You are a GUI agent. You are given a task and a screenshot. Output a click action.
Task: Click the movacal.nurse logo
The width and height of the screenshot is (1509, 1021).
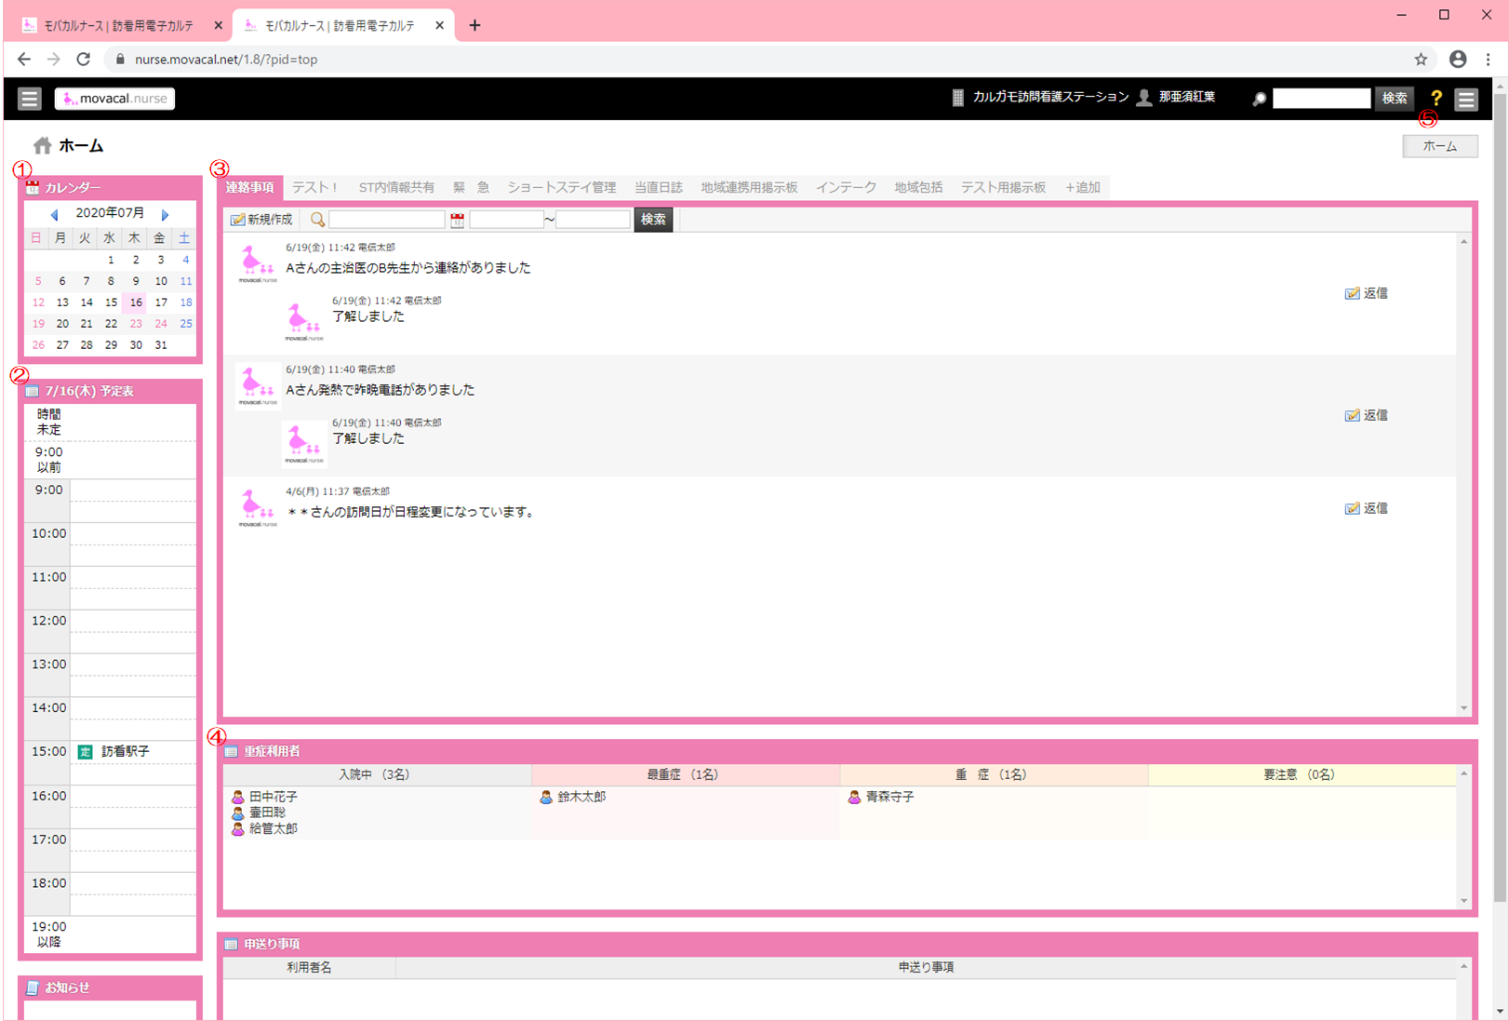point(114,99)
